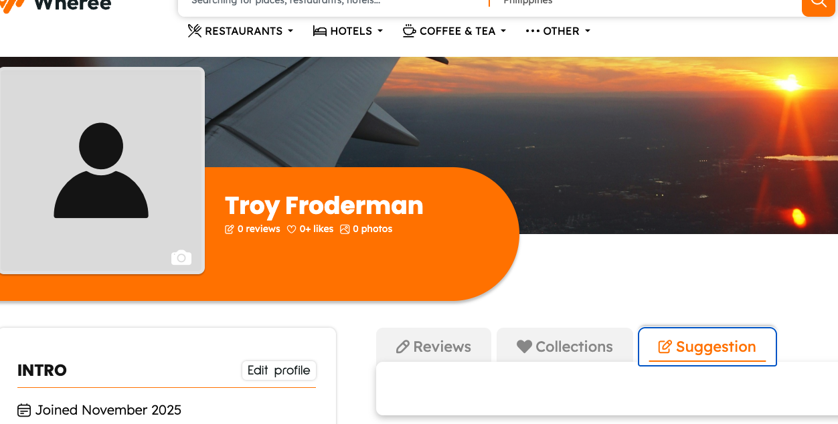Open the Other categories dropdown
This screenshot has width=838, height=424.
[558, 31]
